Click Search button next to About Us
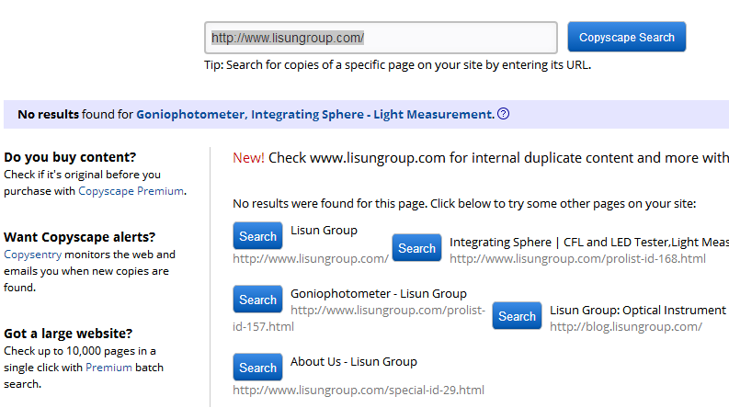The image size is (729, 419). coord(257,367)
